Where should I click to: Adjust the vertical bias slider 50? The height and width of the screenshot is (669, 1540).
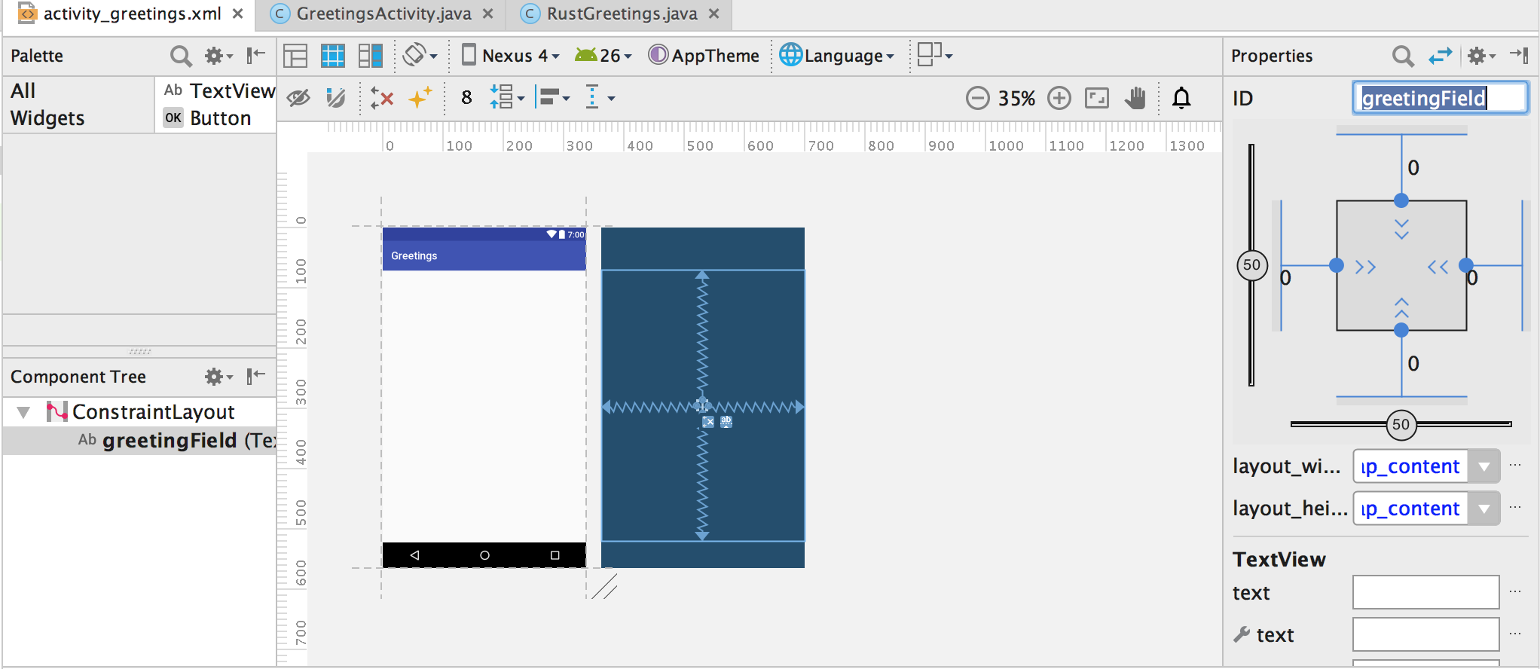pos(1252,265)
